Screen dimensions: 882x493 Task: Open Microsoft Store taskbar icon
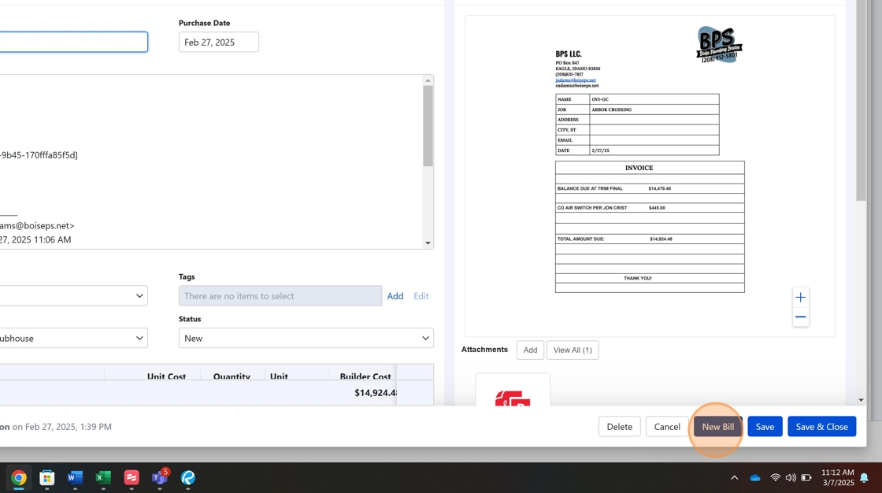(46, 478)
